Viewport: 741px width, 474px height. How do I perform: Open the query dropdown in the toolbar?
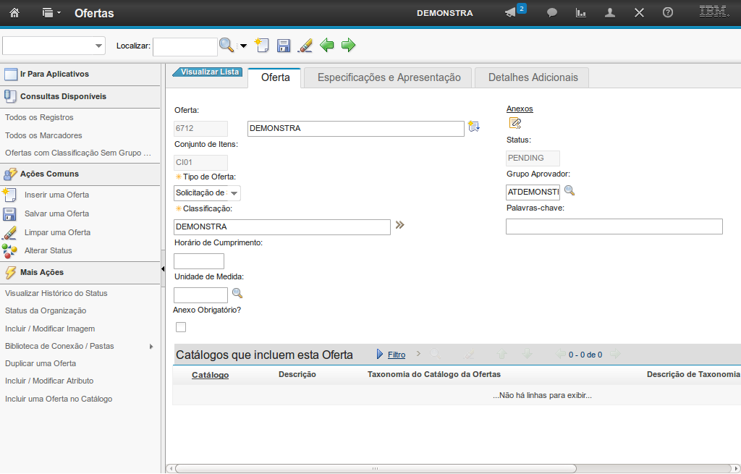pyautogui.click(x=54, y=46)
